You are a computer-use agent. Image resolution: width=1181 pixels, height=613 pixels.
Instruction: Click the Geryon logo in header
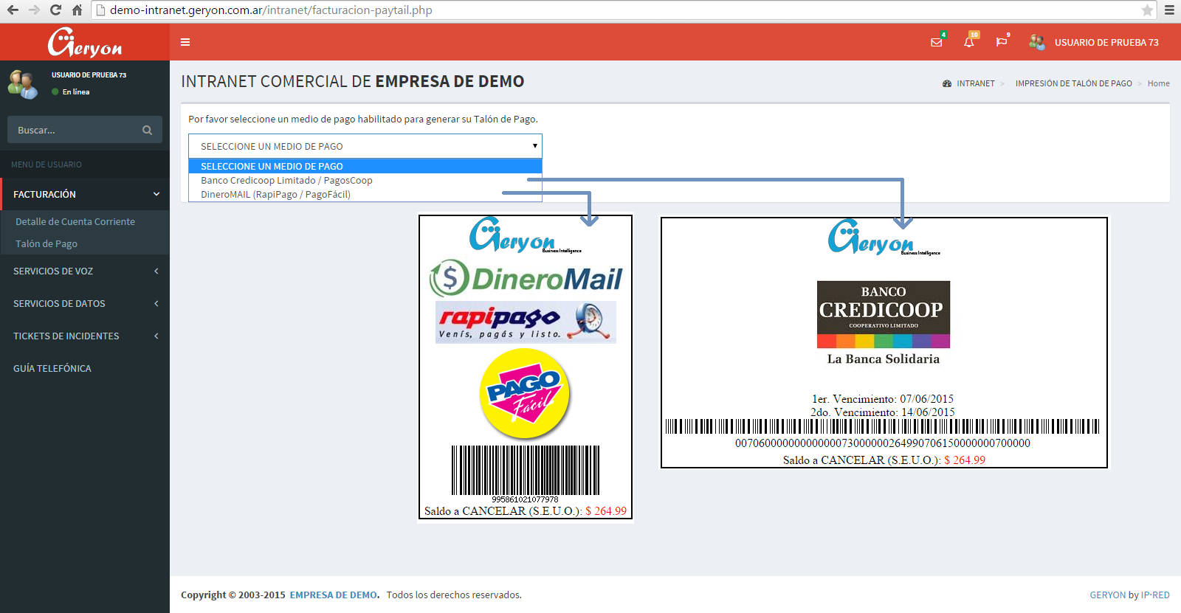click(x=85, y=42)
